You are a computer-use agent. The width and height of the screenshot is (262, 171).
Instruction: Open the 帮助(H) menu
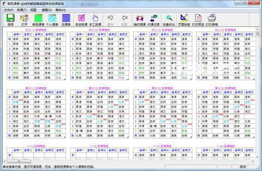(61, 10)
